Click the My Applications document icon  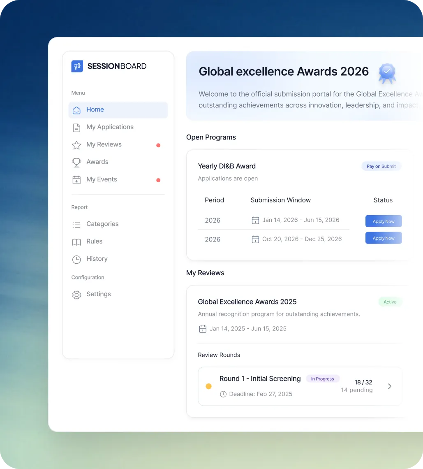pyautogui.click(x=76, y=128)
